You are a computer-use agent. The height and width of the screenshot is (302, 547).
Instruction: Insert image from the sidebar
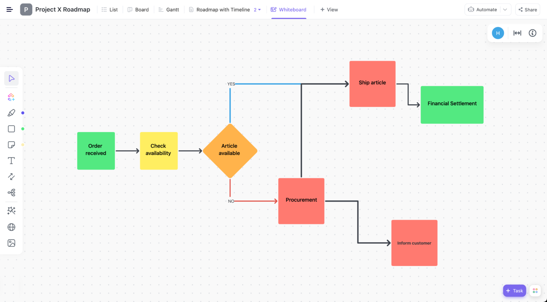11,243
